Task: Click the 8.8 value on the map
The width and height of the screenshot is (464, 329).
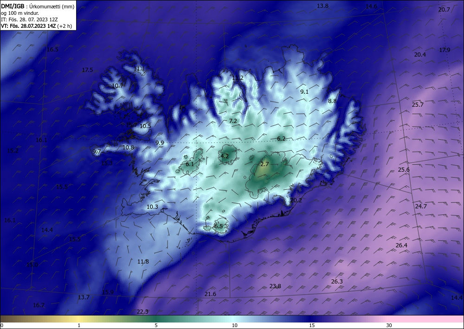Action: (x=332, y=101)
